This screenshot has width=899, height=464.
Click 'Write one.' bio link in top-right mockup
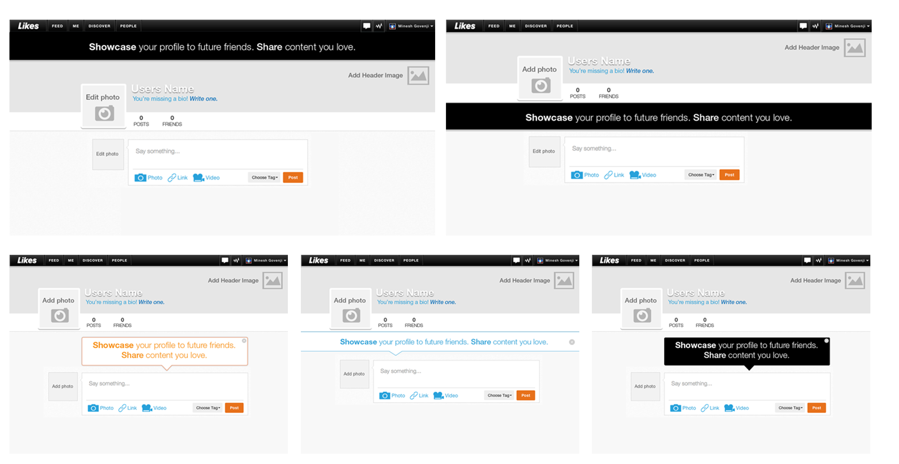(640, 71)
